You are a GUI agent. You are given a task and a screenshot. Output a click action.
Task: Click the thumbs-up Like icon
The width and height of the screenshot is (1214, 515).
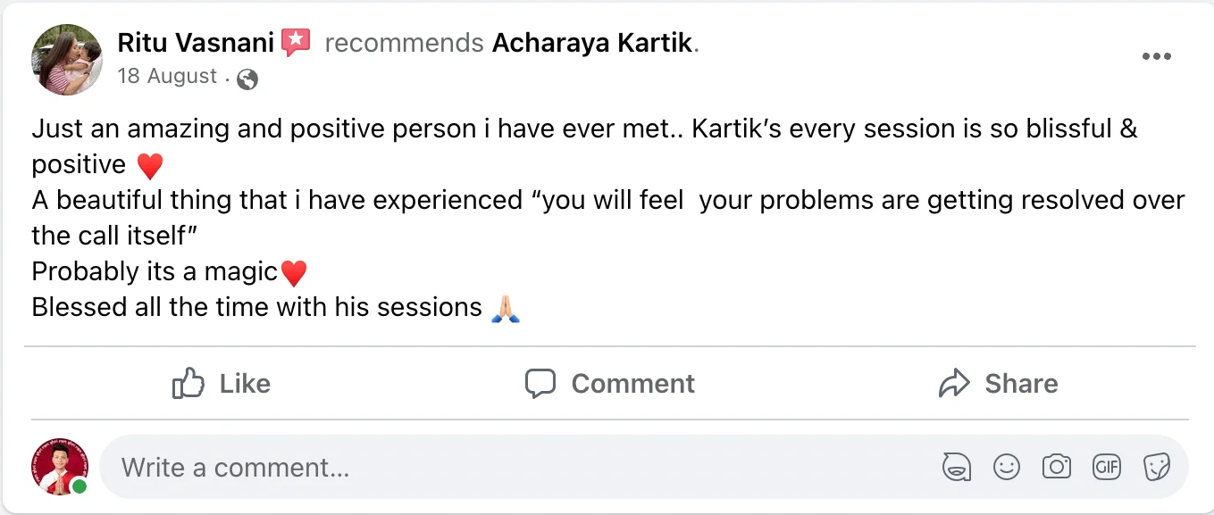[188, 384]
